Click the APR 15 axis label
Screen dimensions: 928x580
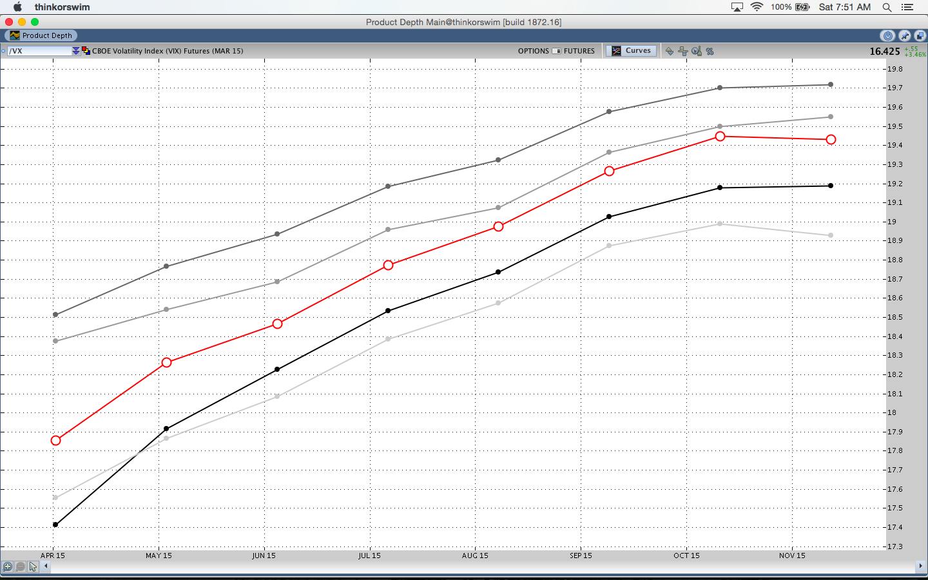[53, 556]
